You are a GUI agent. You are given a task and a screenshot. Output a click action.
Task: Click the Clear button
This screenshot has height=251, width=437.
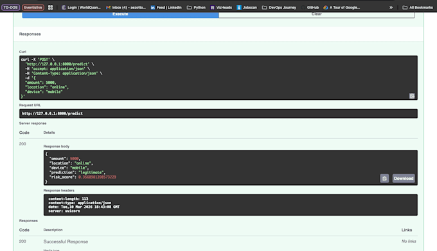(x=317, y=14)
